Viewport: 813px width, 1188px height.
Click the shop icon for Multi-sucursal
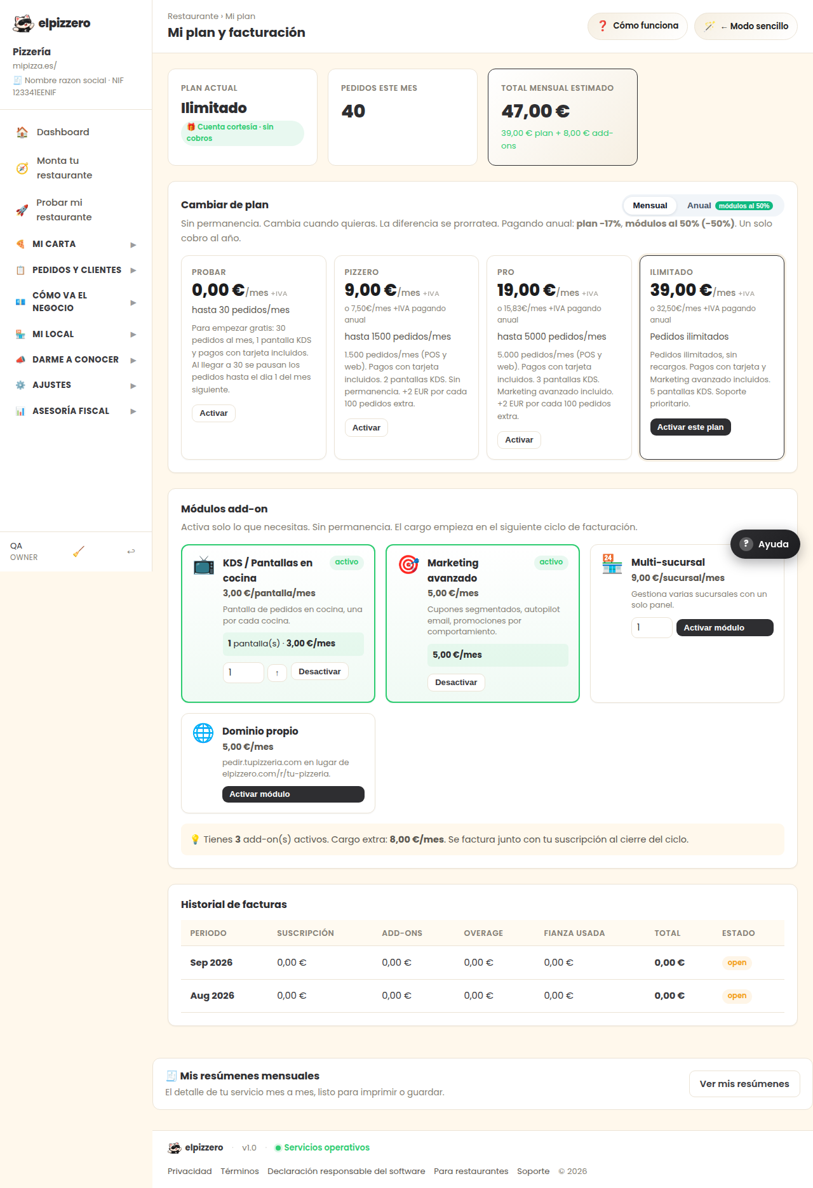(x=612, y=564)
